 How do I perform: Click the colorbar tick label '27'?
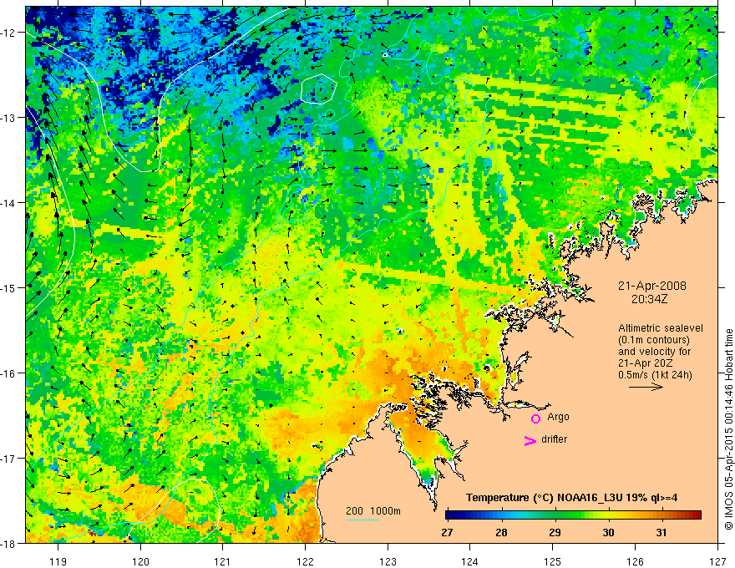[x=447, y=533]
